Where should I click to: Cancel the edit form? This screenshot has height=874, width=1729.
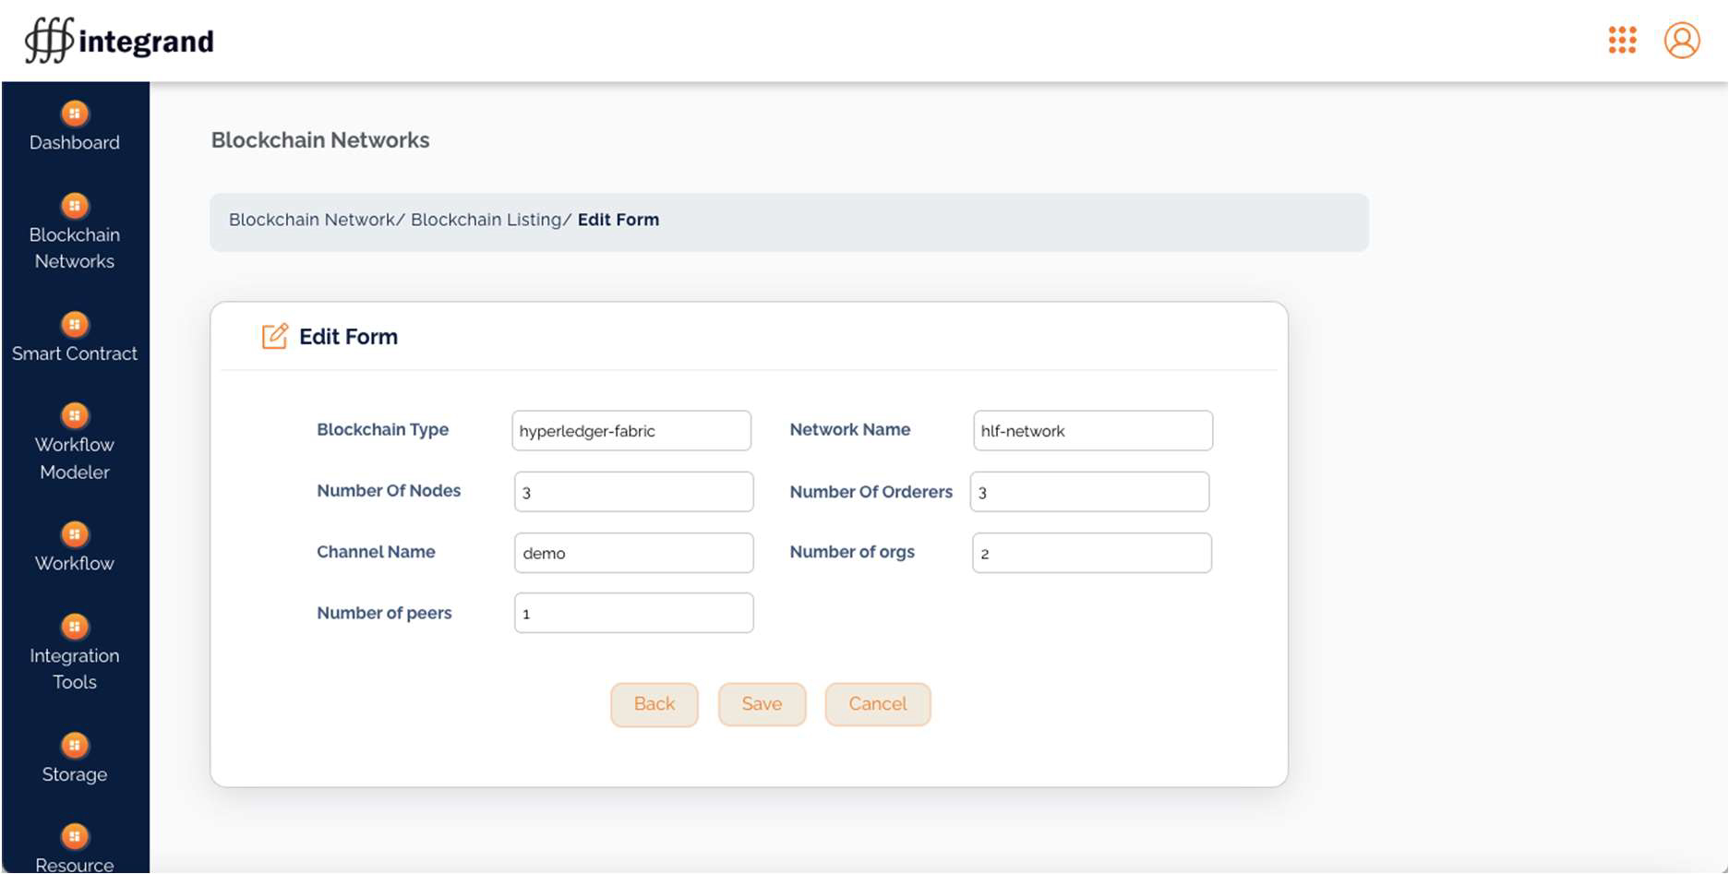point(877,704)
